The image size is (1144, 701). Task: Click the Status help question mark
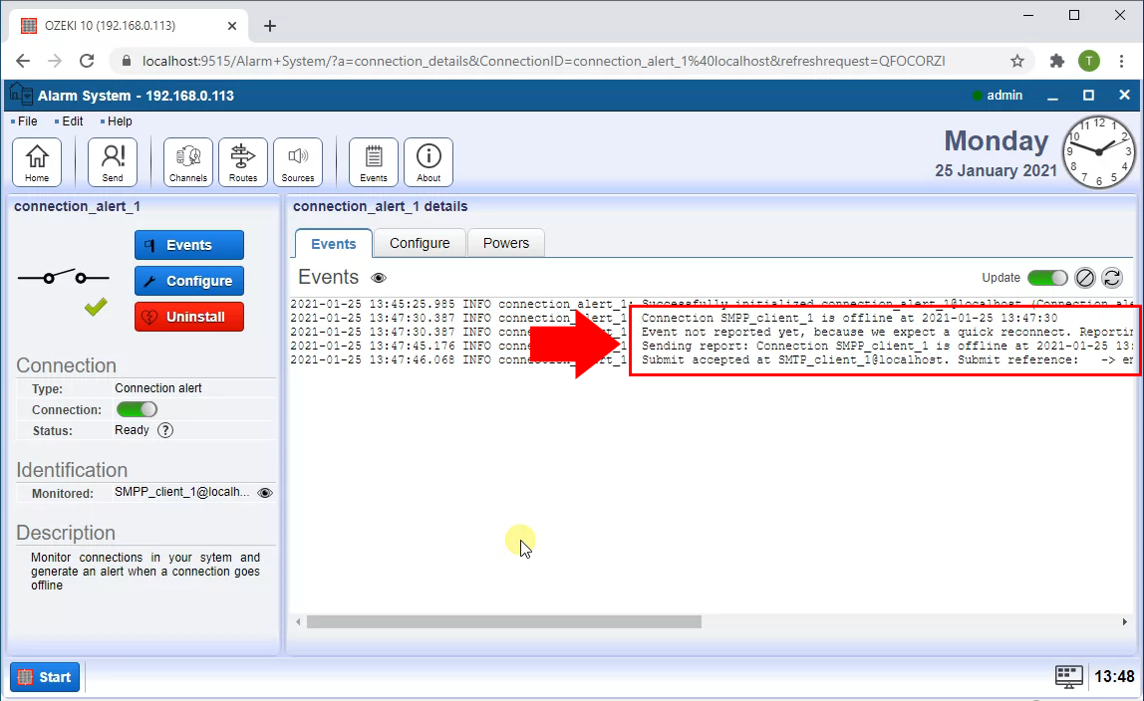165,430
